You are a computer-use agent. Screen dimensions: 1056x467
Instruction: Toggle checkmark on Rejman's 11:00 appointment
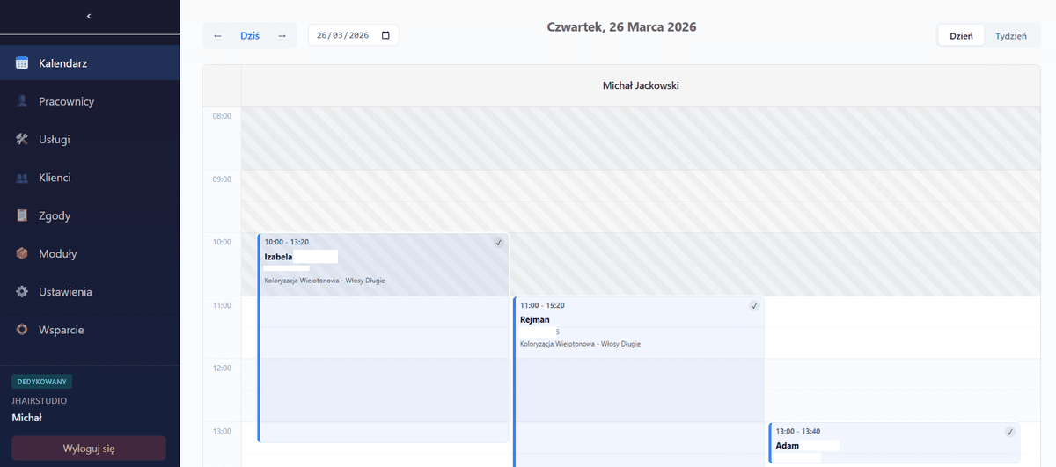click(754, 305)
